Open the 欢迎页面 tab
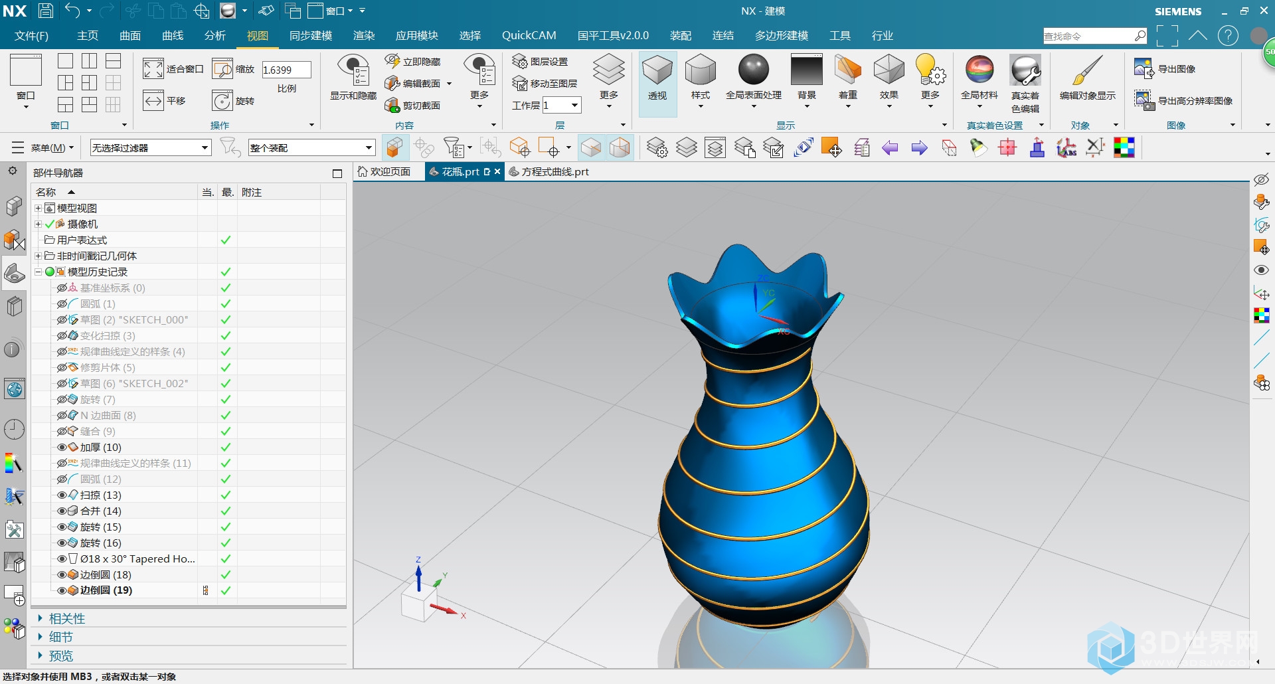The width and height of the screenshot is (1275, 684). coord(384,171)
